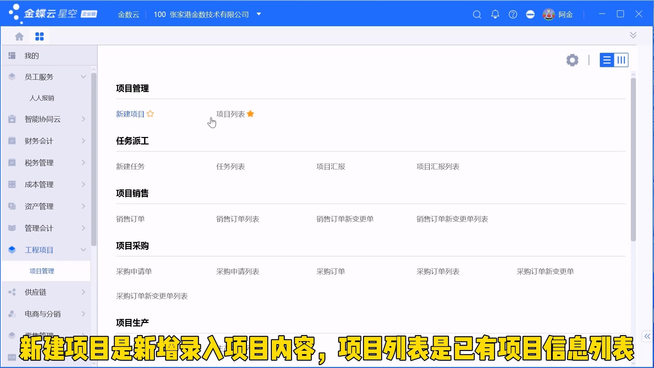Viewport: 654px width, 368px height.
Task: Expand 资产管理 chevron
Action: (x=83, y=206)
